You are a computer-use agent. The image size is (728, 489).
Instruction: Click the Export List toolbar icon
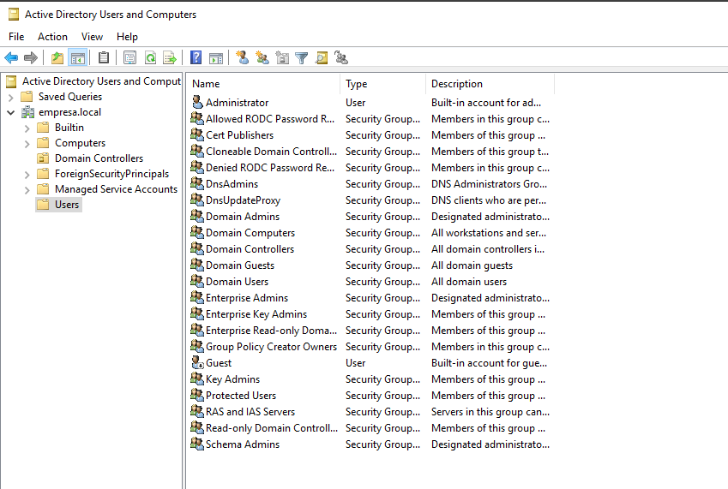coord(170,58)
